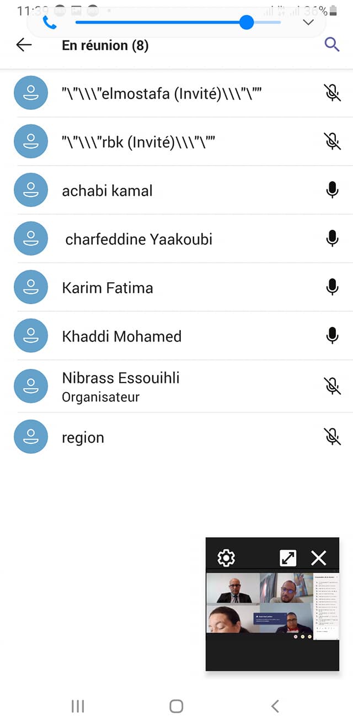Close the floating video preview

point(319,558)
